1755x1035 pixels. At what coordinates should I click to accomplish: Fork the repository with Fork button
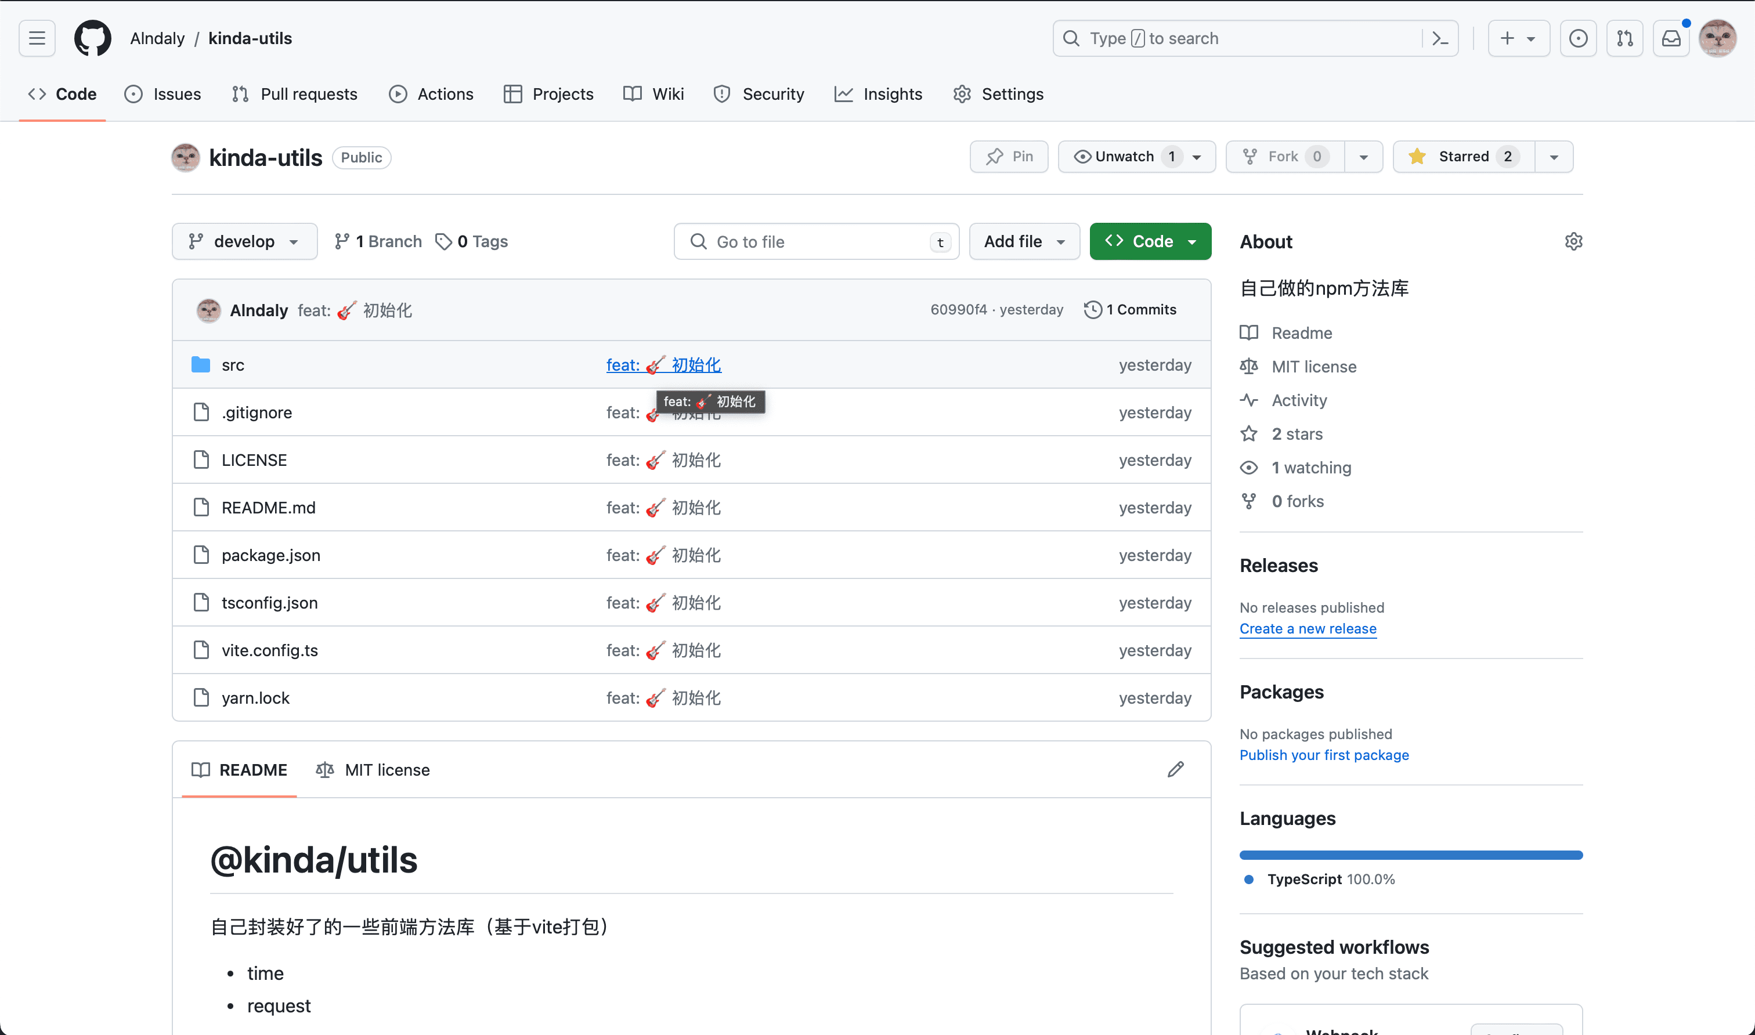pos(1285,156)
